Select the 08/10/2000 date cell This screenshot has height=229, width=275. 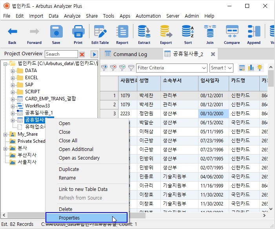click(x=213, y=114)
